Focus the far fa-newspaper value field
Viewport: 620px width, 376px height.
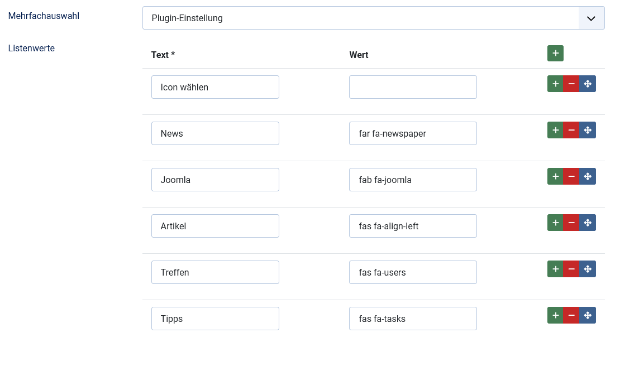pyautogui.click(x=413, y=133)
